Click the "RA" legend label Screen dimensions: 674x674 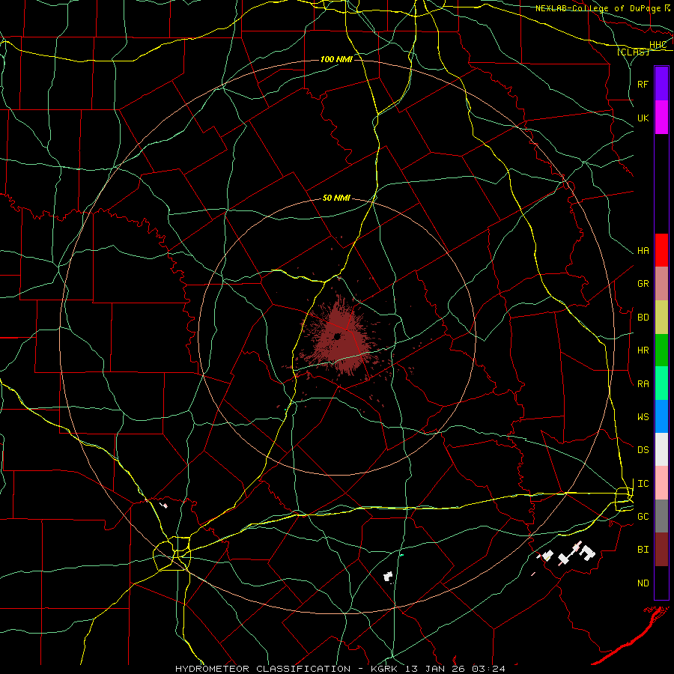point(643,384)
